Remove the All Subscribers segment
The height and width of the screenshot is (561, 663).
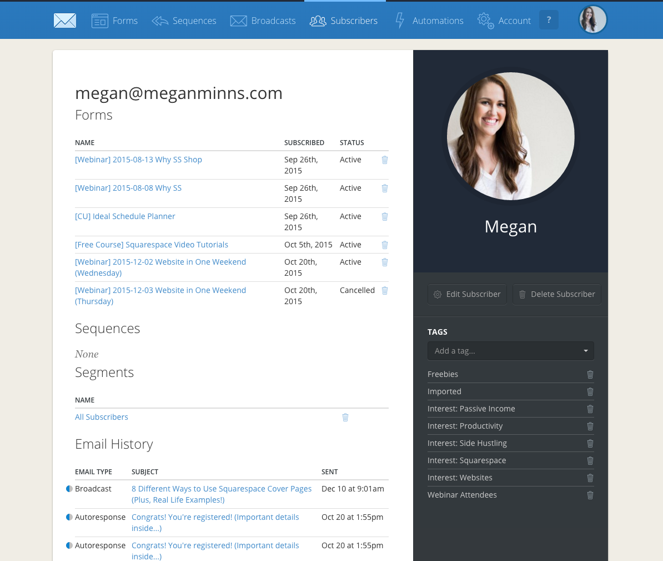coord(345,418)
